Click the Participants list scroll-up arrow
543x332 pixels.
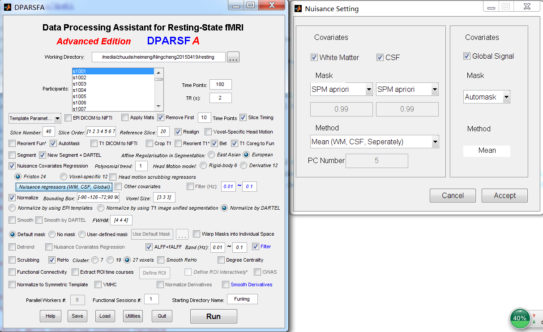[159, 72]
